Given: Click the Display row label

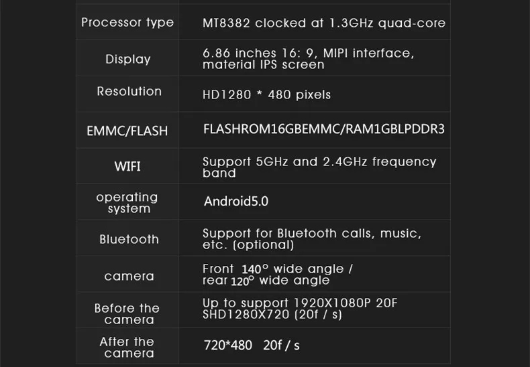Looking at the screenshot, I should click(127, 60).
